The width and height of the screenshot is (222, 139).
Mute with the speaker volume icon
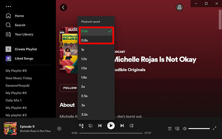point(184,128)
